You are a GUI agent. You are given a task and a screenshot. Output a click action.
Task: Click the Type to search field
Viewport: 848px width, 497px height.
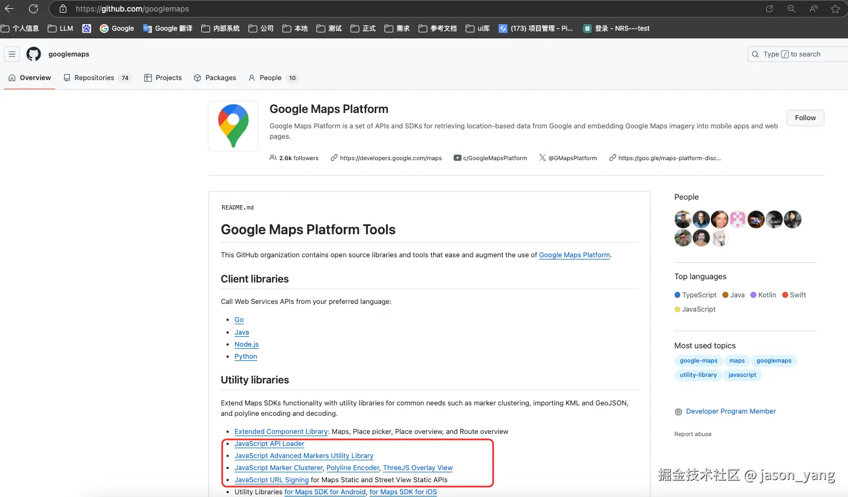pos(798,54)
